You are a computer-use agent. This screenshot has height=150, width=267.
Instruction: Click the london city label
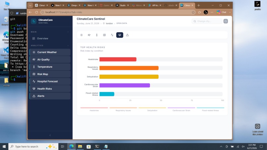point(109,24)
